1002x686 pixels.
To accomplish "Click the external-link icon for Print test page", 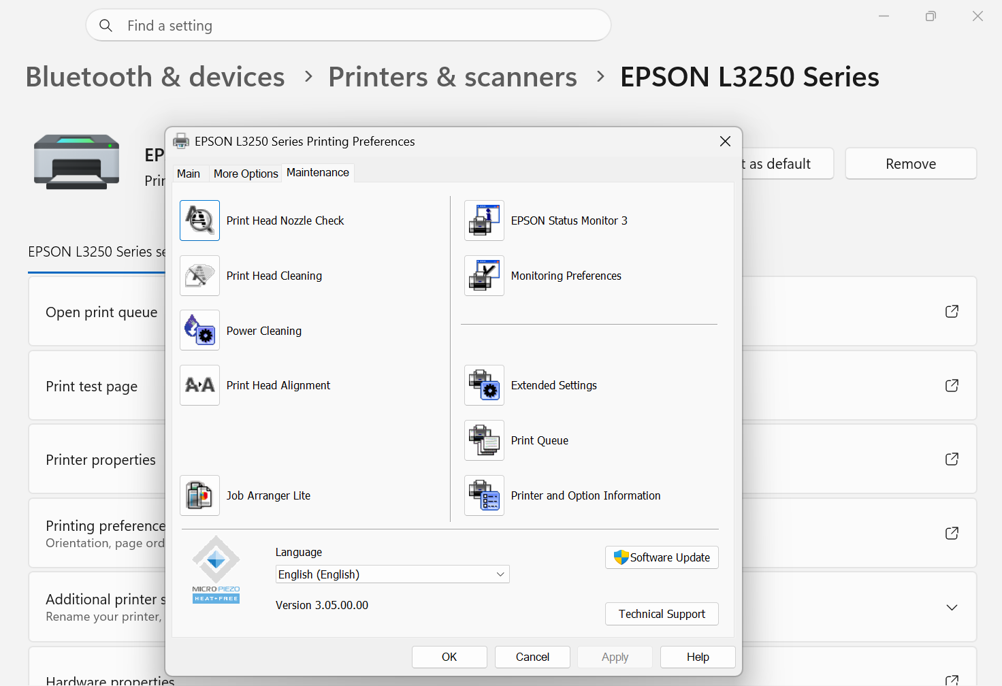I will tap(952, 386).
